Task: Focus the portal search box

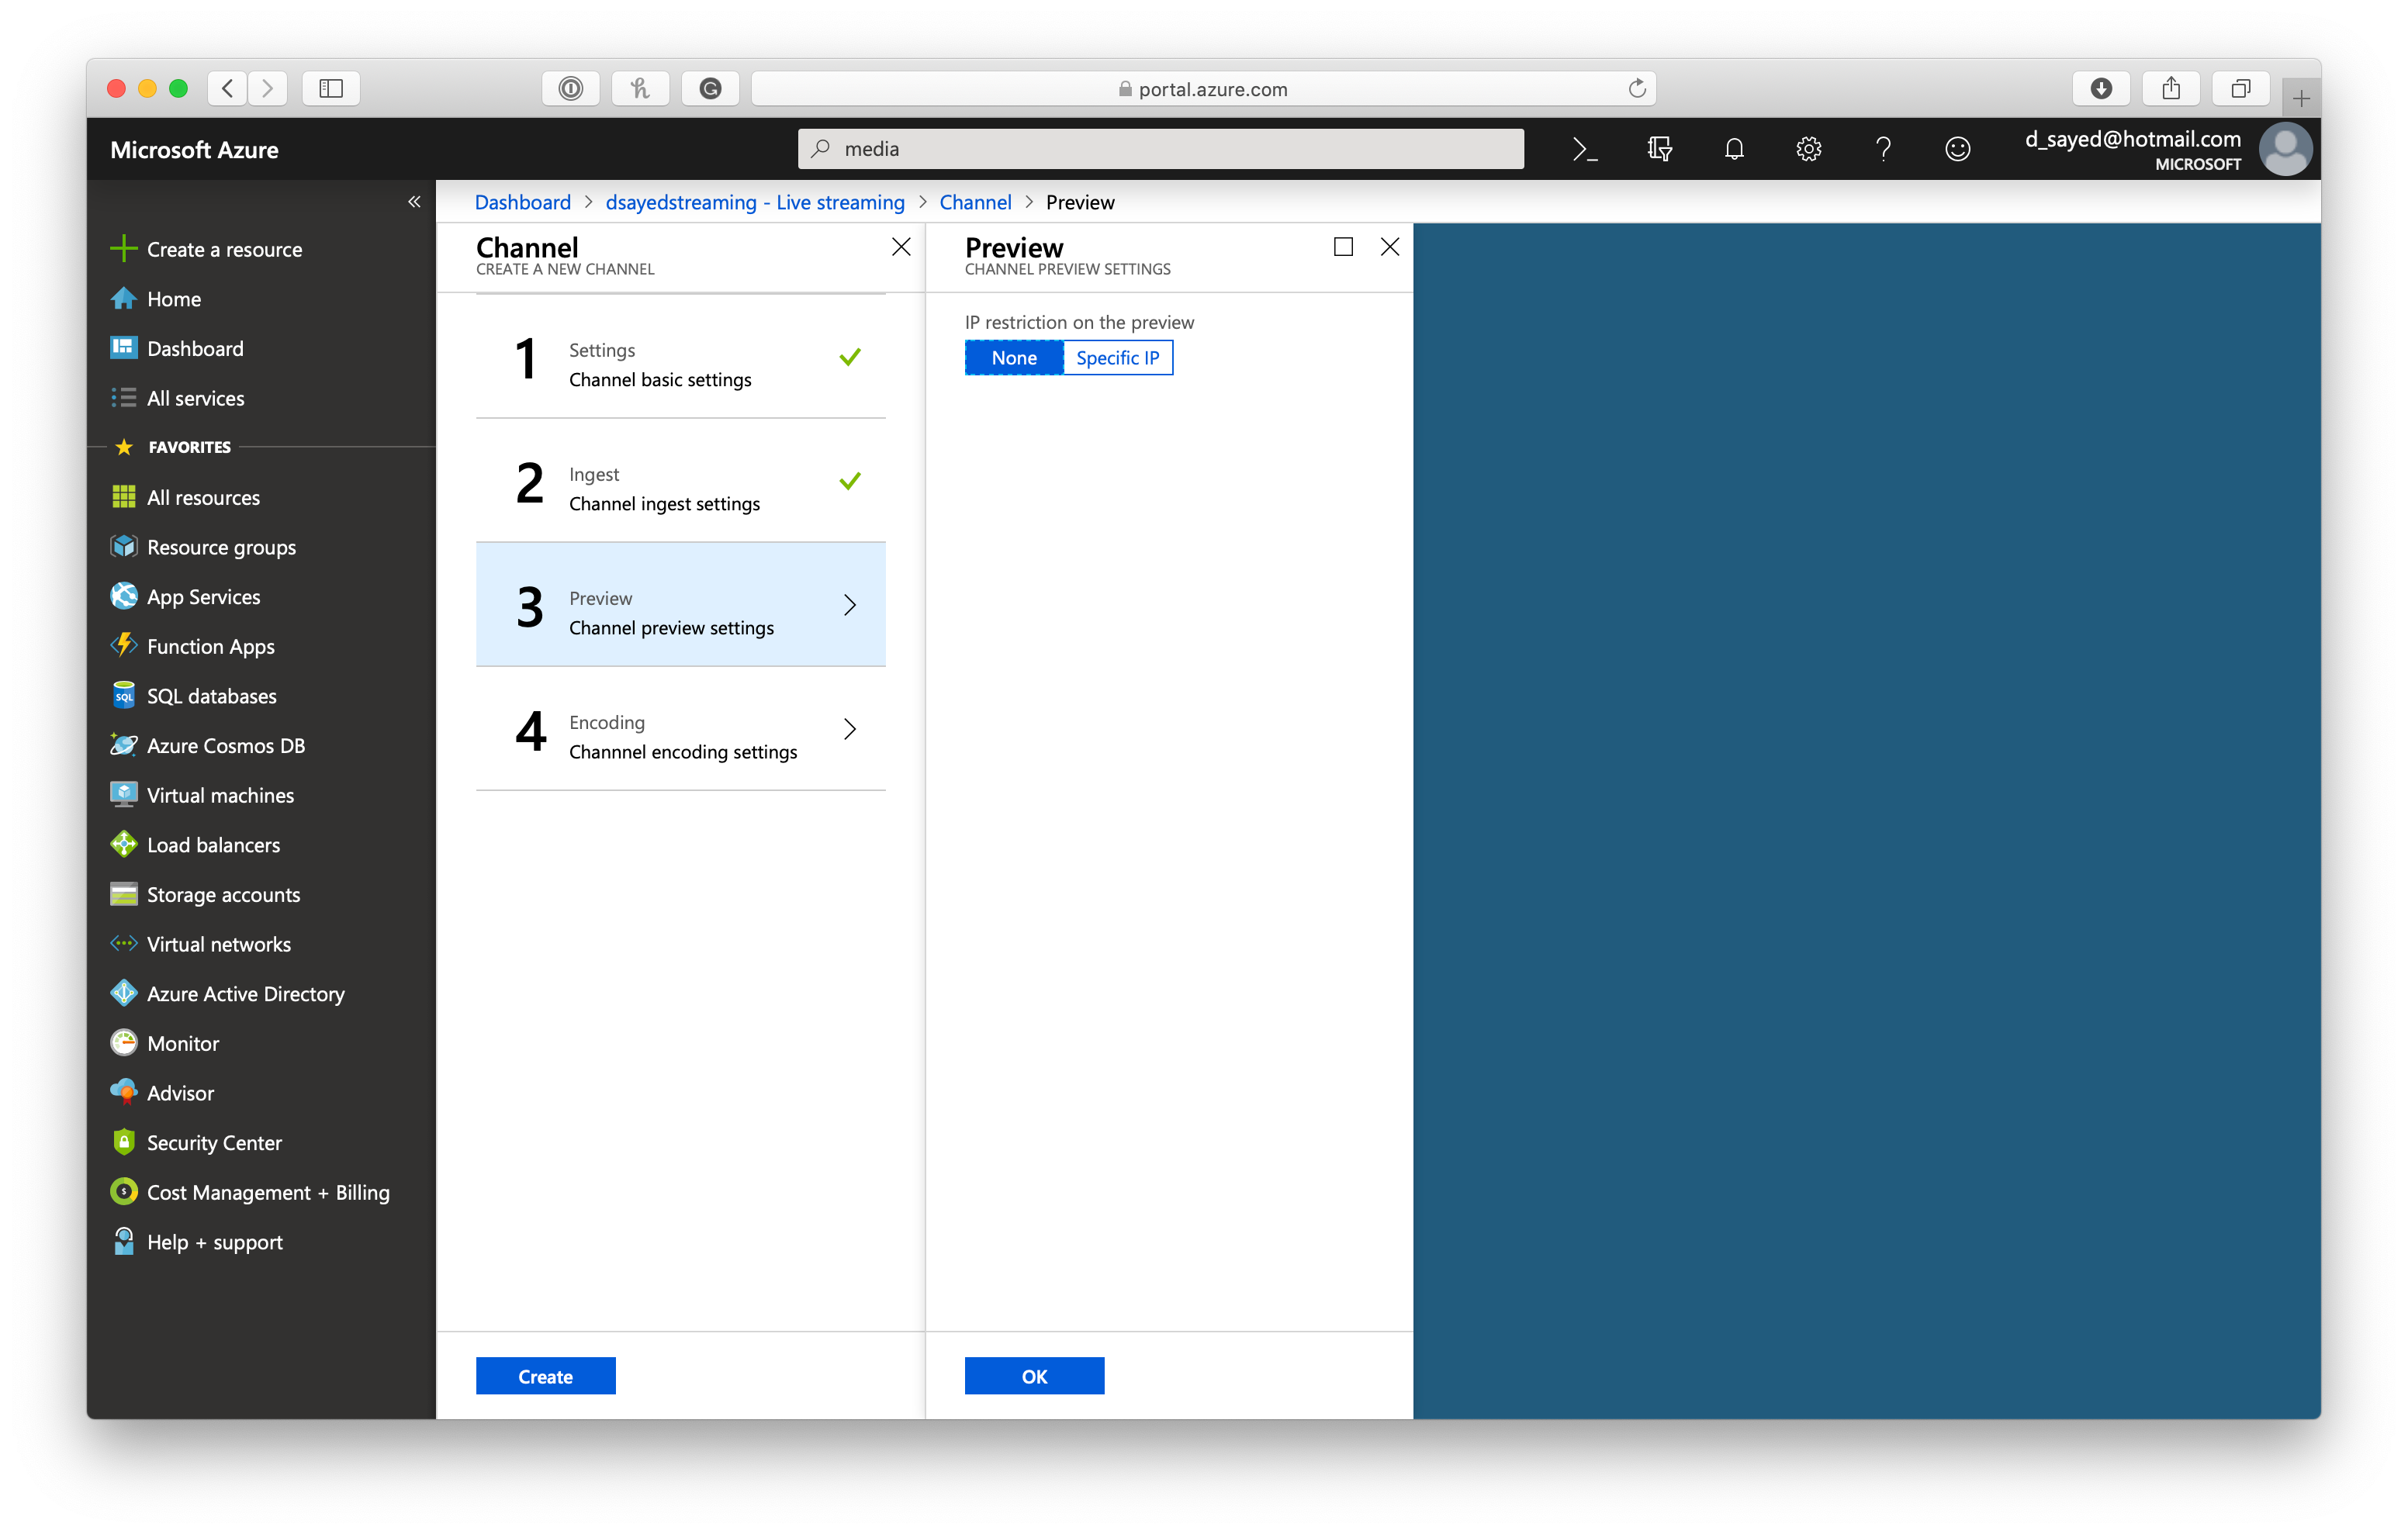Action: (1161, 149)
